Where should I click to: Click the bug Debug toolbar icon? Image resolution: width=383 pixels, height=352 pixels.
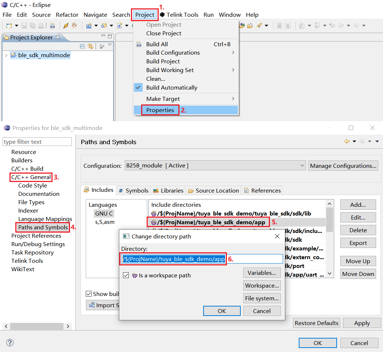pos(74,25)
